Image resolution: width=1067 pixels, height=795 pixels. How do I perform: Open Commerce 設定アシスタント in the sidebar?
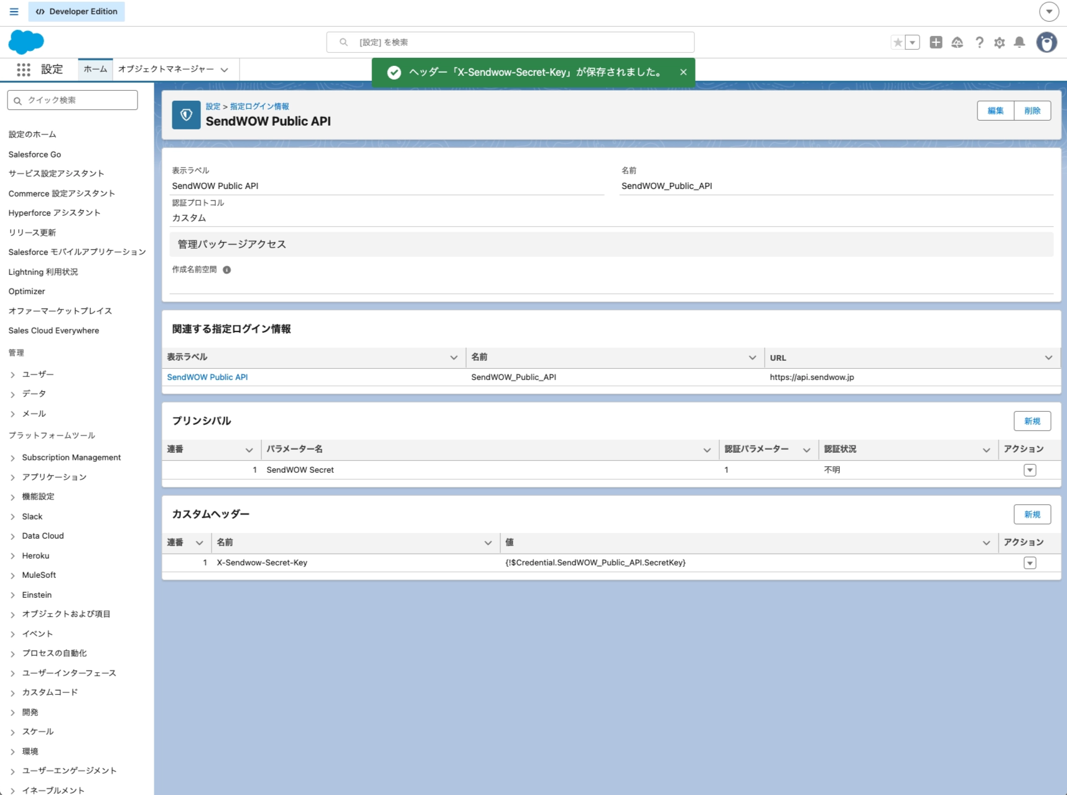coord(62,193)
